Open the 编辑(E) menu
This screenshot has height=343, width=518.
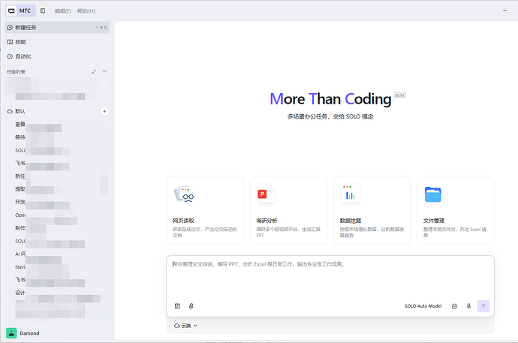tap(63, 11)
